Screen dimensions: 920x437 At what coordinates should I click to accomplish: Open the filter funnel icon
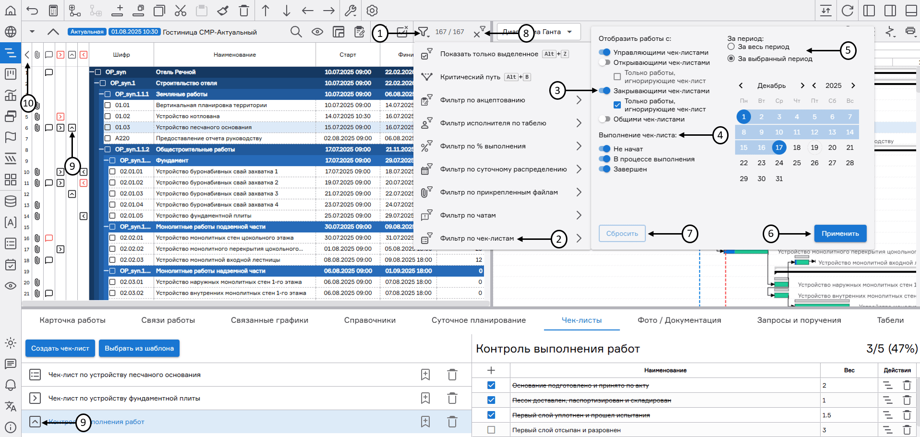coord(423,32)
